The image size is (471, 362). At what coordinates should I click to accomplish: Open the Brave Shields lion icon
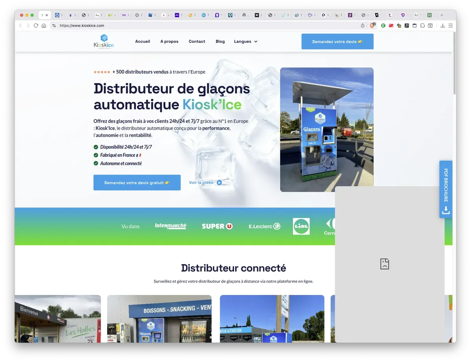[x=372, y=25]
